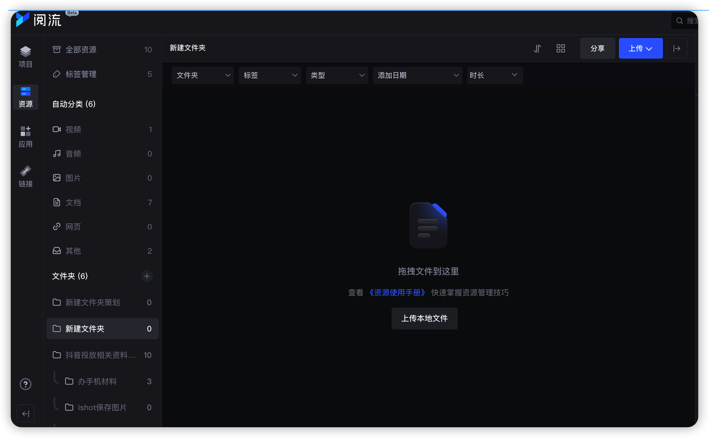Click the sort order icon
The image size is (709, 438).
[x=538, y=48]
